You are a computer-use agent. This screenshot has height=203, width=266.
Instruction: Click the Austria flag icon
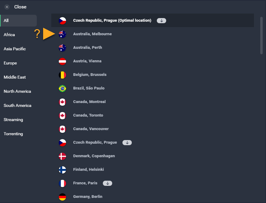pos(62,61)
